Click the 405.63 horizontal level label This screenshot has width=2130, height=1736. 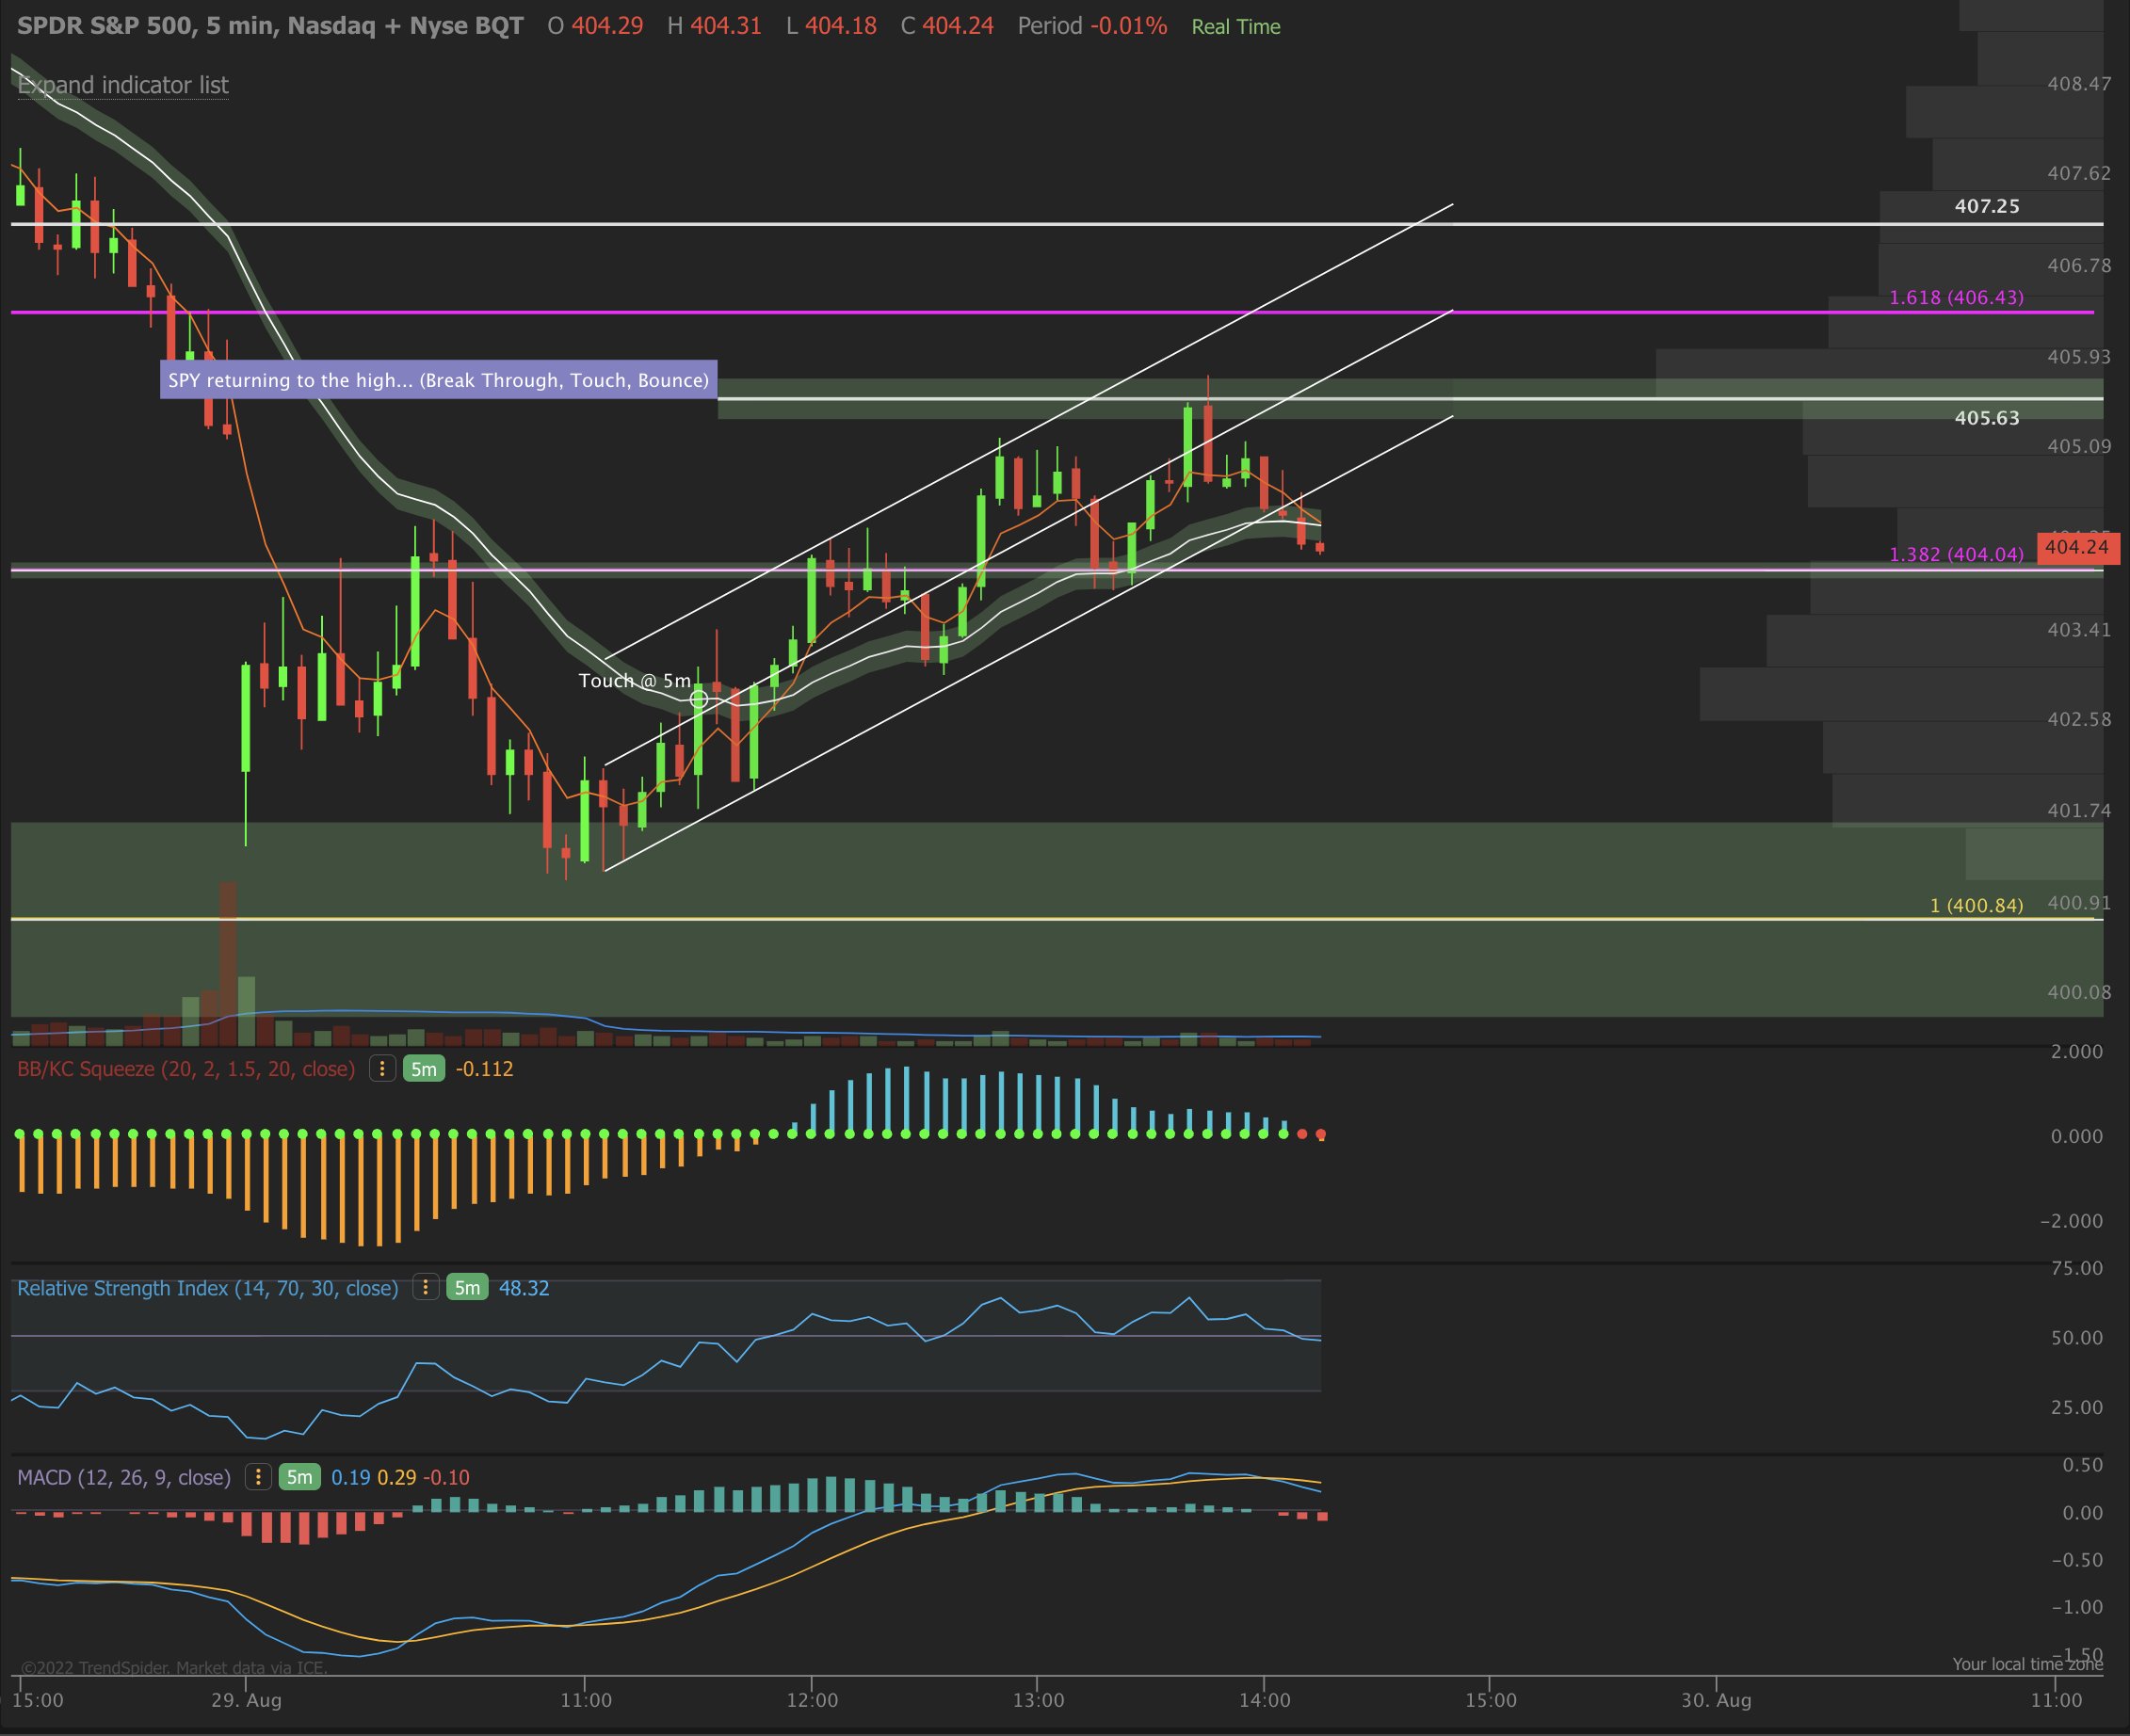(x=1986, y=418)
